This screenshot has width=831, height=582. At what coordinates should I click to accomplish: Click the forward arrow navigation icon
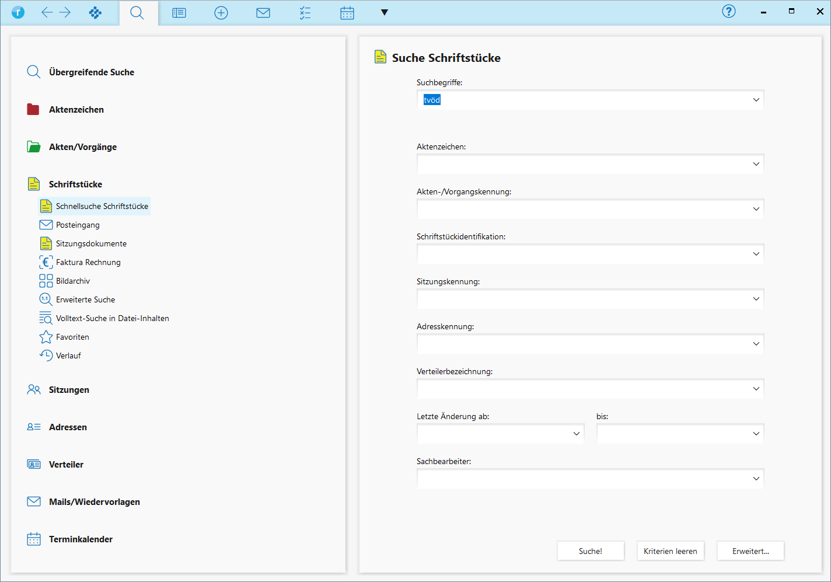(x=65, y=12)
